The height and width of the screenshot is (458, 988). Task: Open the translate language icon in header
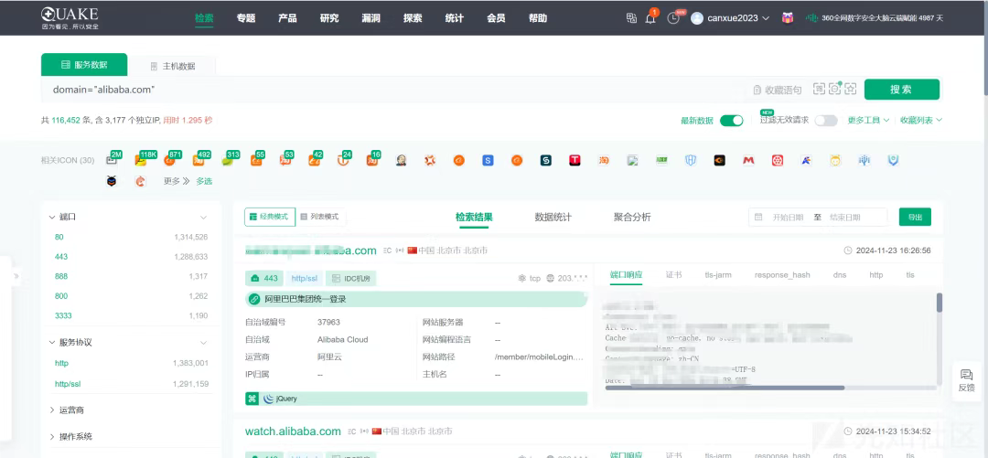(x=631, y=18)
